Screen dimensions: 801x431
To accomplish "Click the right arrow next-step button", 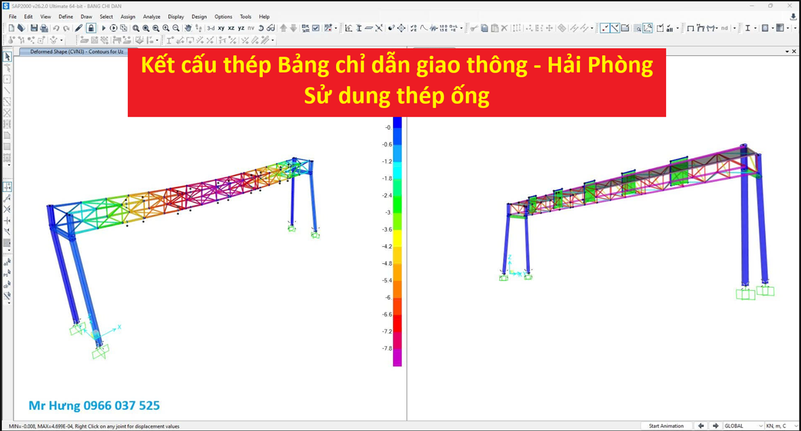I will click(715, 426).
